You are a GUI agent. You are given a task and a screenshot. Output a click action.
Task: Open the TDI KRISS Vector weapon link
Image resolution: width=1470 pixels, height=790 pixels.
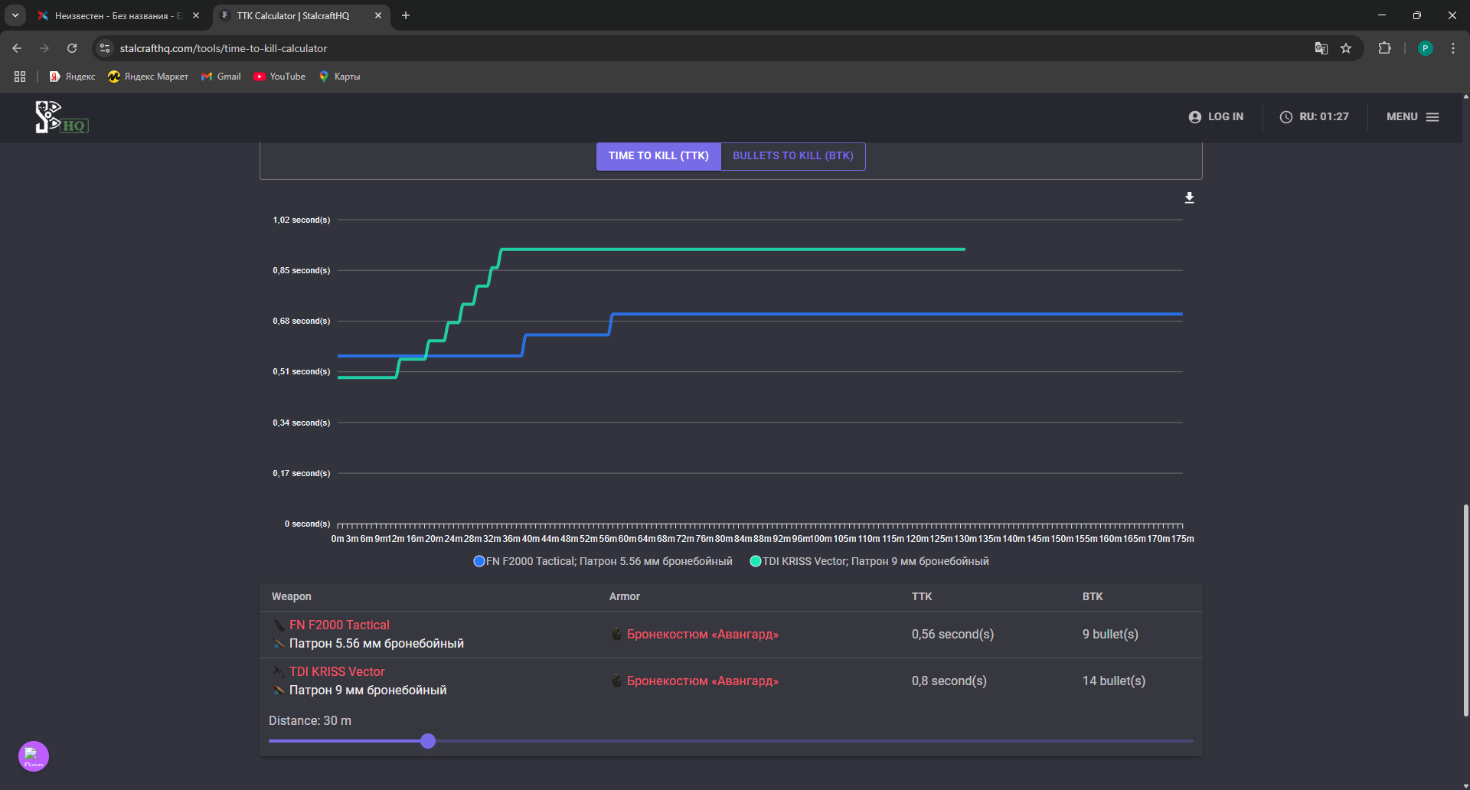[x=337, y=671]
